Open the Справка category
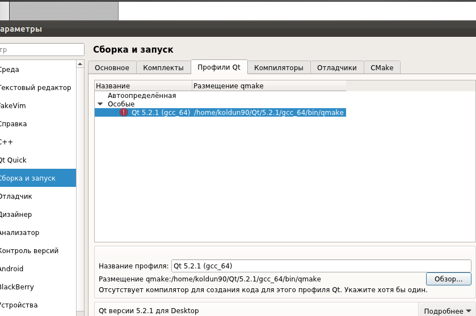The width and height of the screenshot is (476, 316). click(37, 124)
